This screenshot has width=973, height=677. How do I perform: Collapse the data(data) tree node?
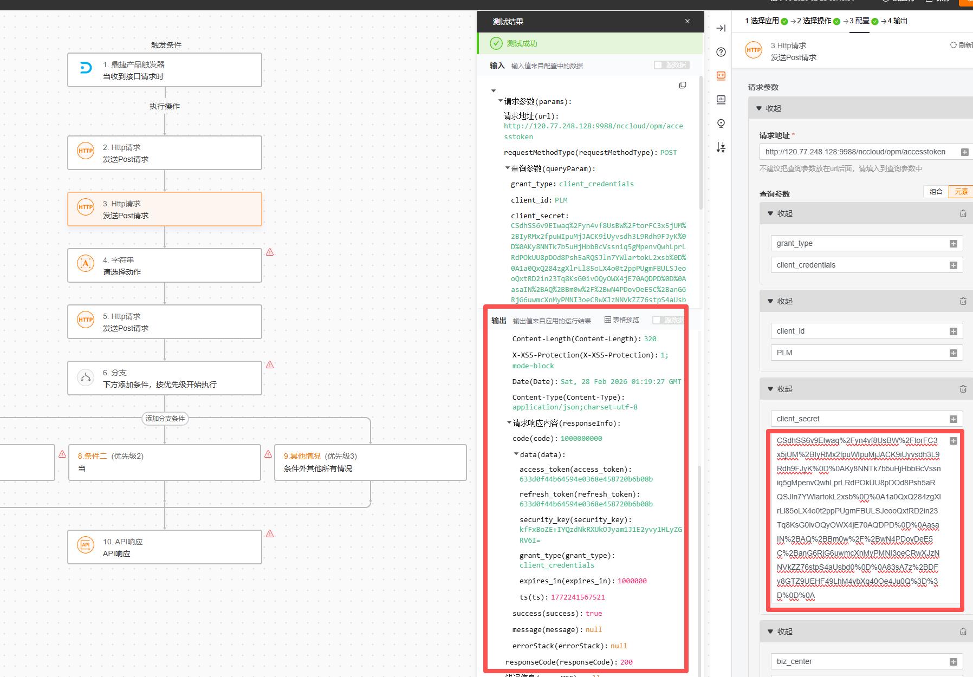(516, 454)
